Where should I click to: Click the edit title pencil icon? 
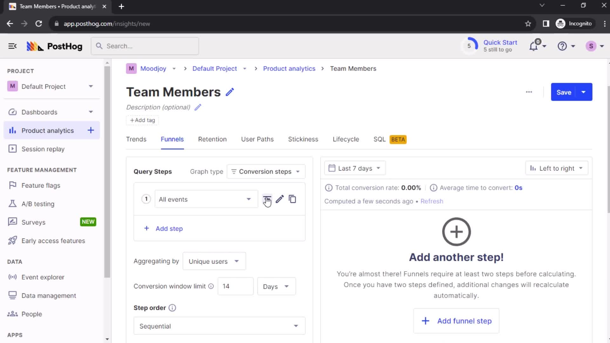(x=230, y=92)
